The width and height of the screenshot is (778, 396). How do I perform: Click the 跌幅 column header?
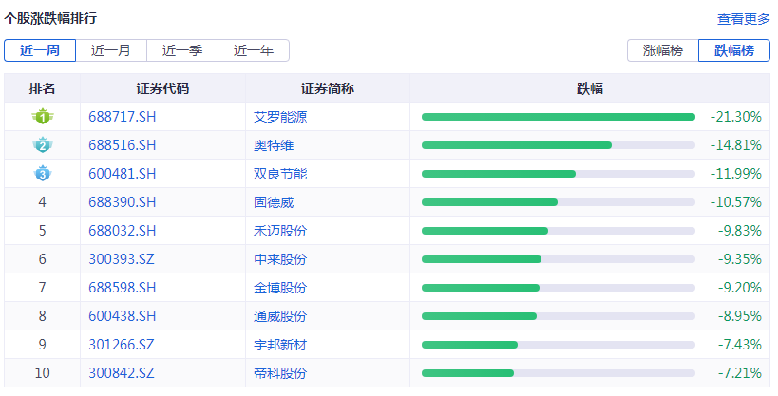click(590, 88)
